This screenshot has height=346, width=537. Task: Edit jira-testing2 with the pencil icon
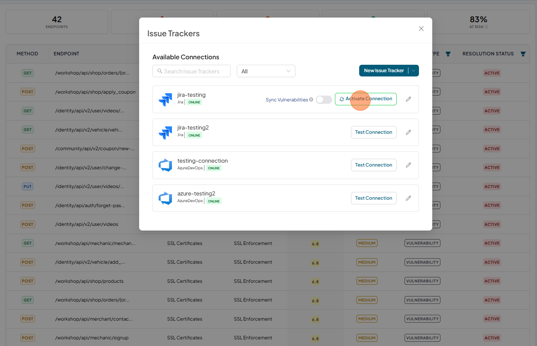coord(408,132)
